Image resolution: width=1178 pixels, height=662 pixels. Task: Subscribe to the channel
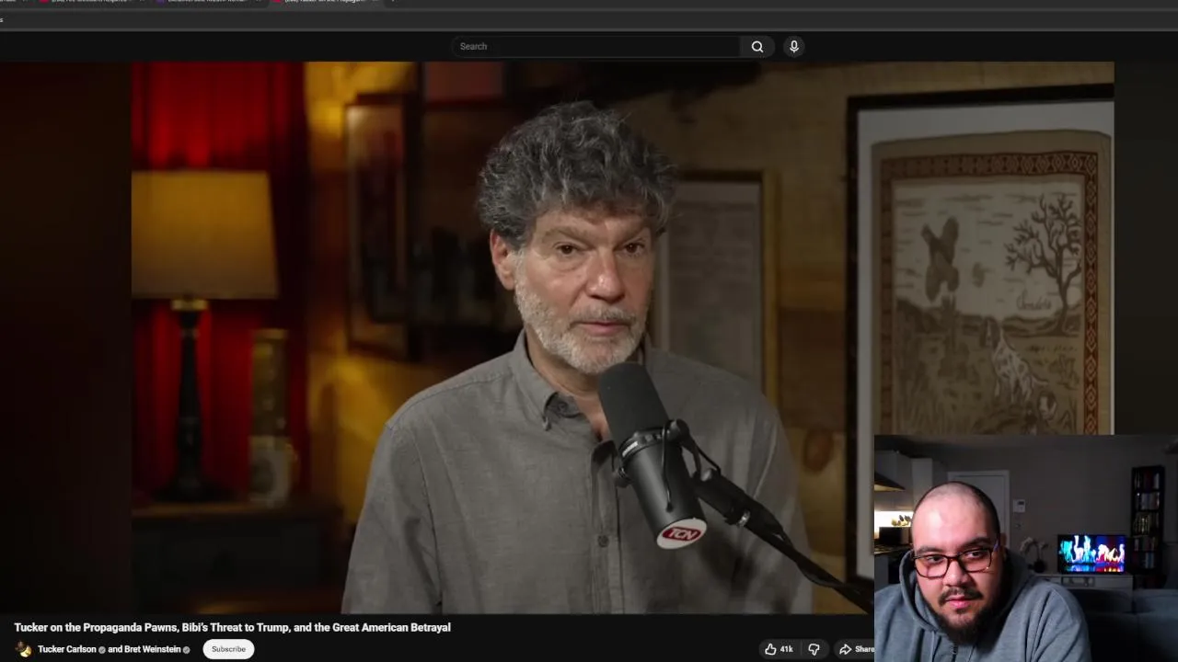[228, 649]
